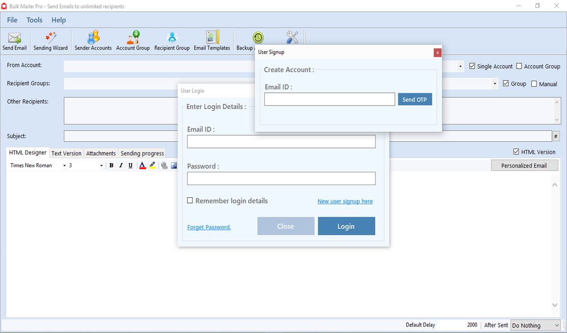Toggle the HTML Version checkbox
567x333 pixels.
tap(516, 151)
